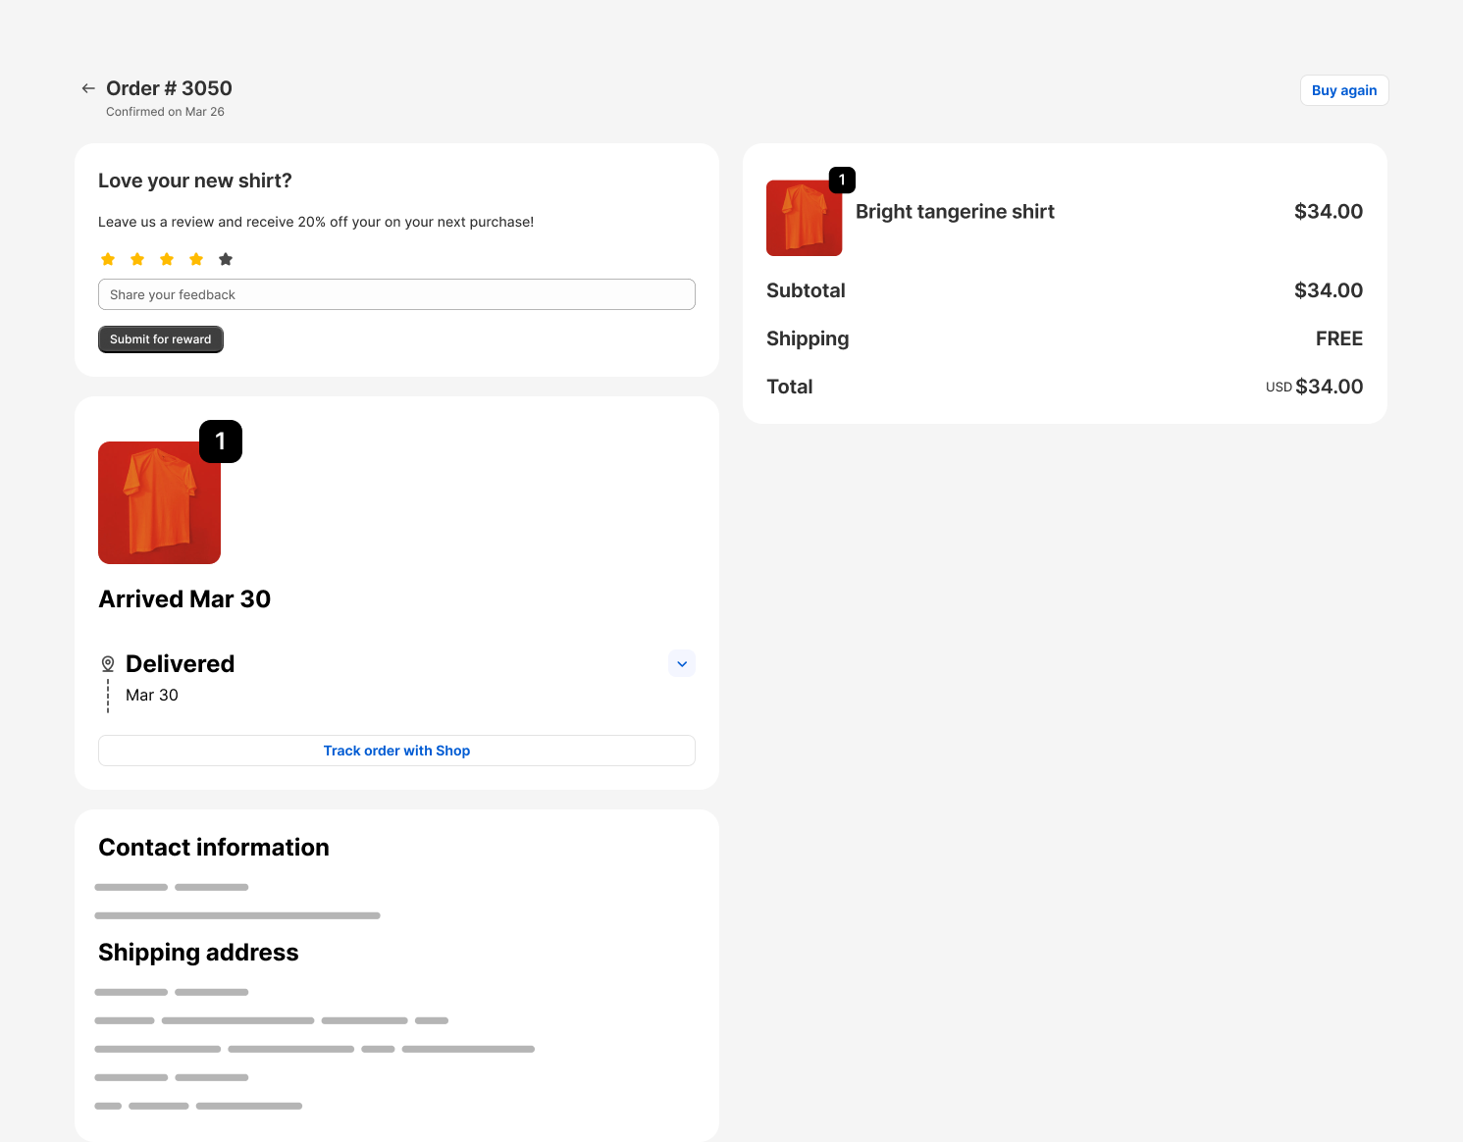Click the Shipping label in summary
This screenshot has width=1463, height=1142.
[x=808, y=338]
